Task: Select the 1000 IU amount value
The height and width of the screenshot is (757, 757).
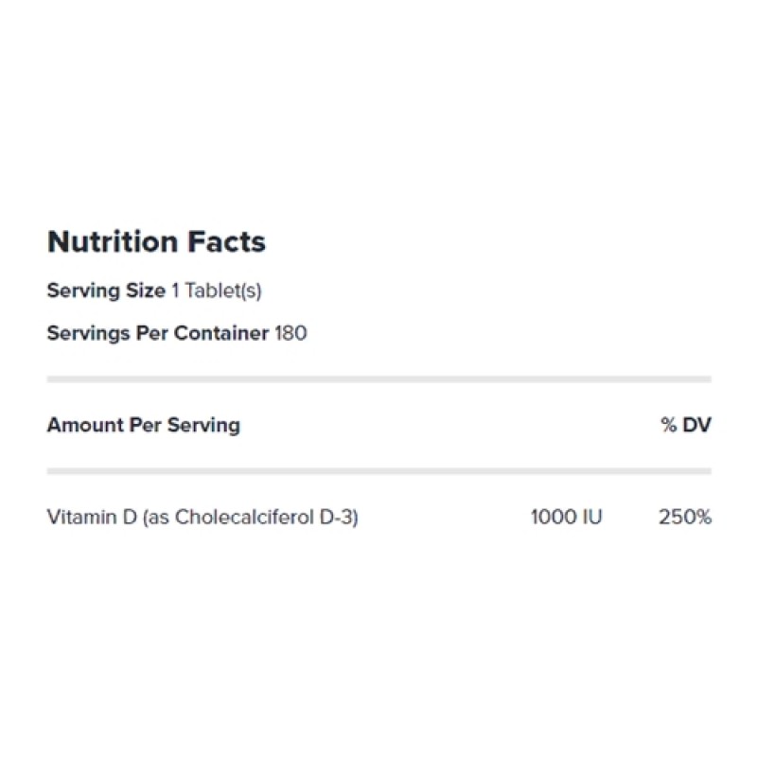Action: [566, 517]
